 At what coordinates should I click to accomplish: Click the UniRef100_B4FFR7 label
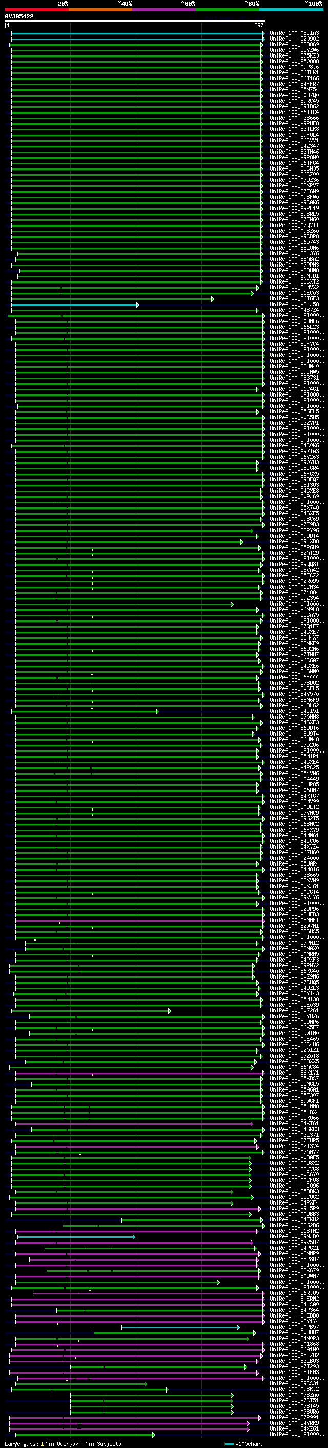coord(294,84)
